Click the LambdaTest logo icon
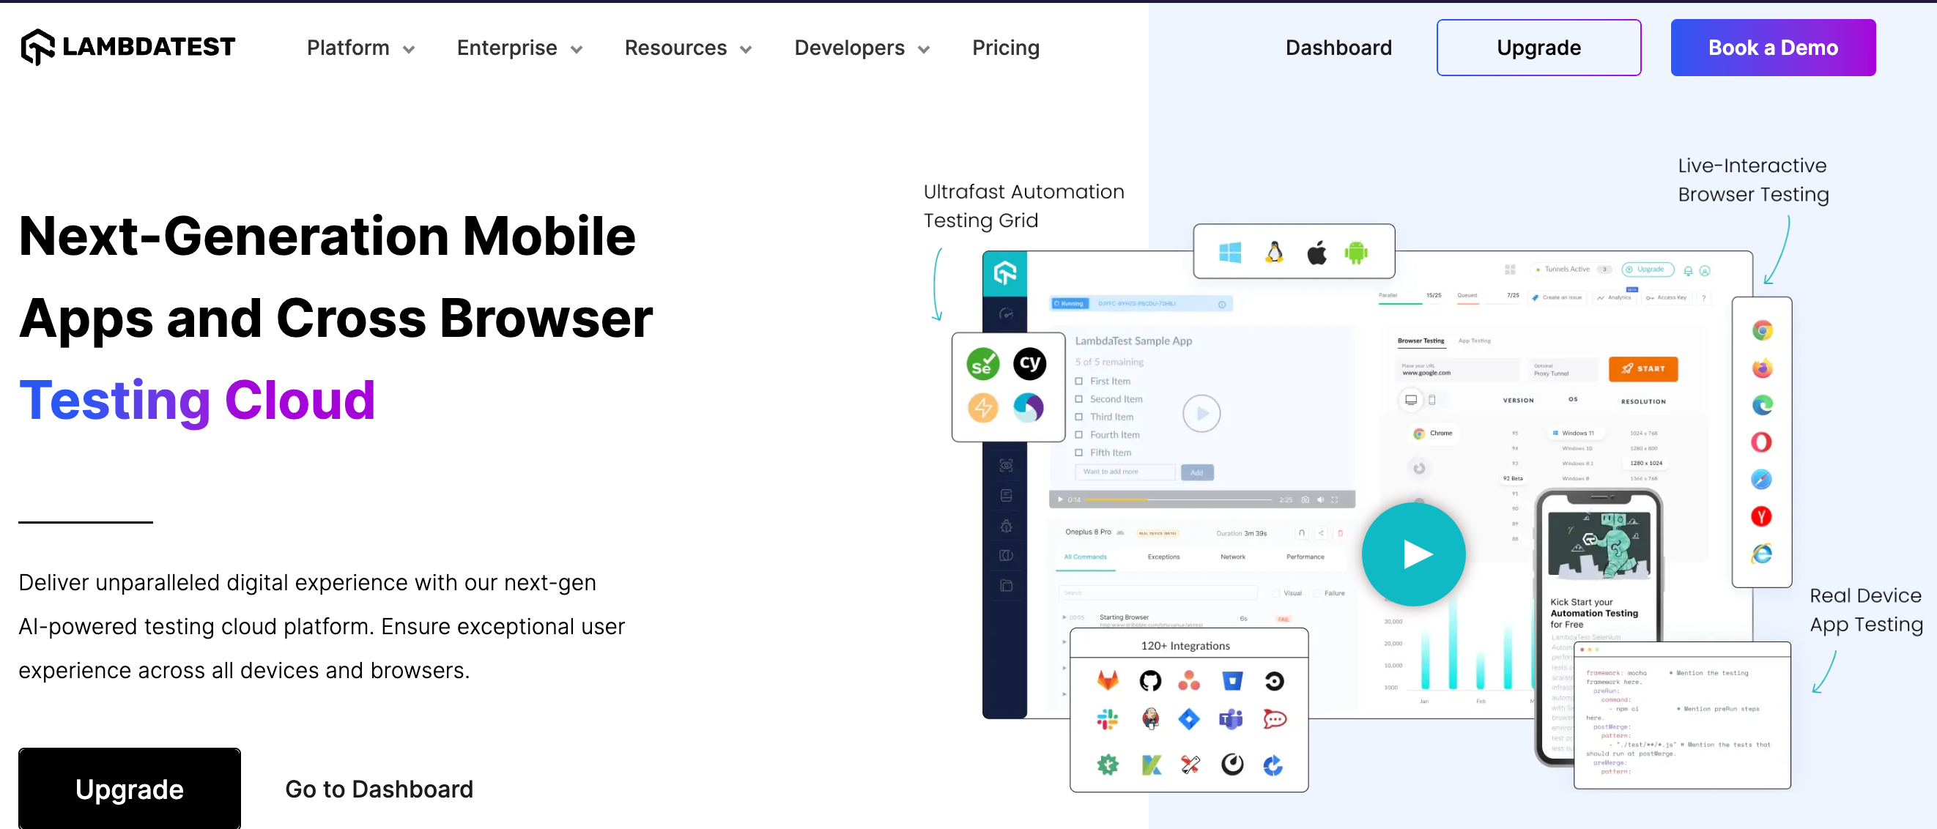This screenshot has height=829, width=1937. click(37, 47)
